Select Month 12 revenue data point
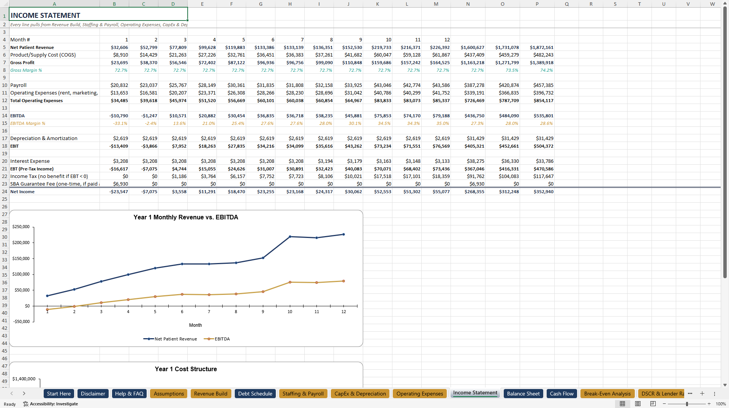Image resolution: width=729 pixels, height=408 pixels. click(x=343, y=234)
